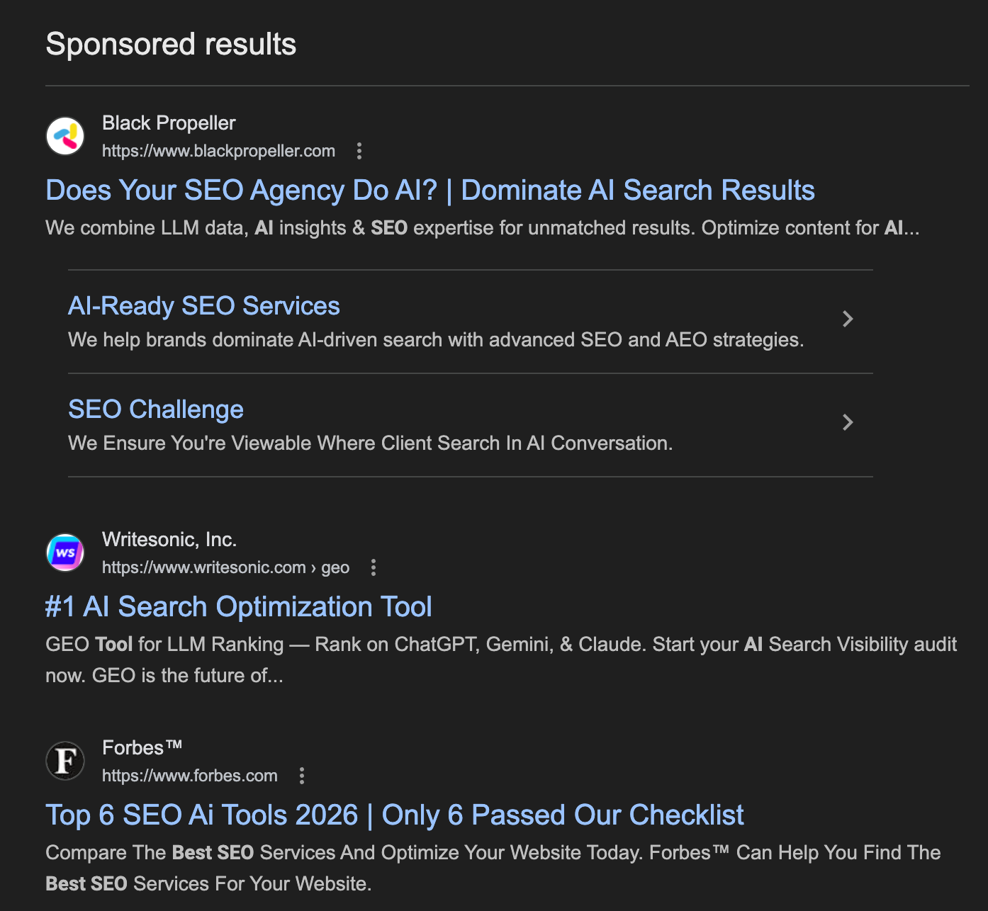This screenshot has width=988, height=911.
Task: Click the Forbes F logo icon
Action: (x=65, y=760)
